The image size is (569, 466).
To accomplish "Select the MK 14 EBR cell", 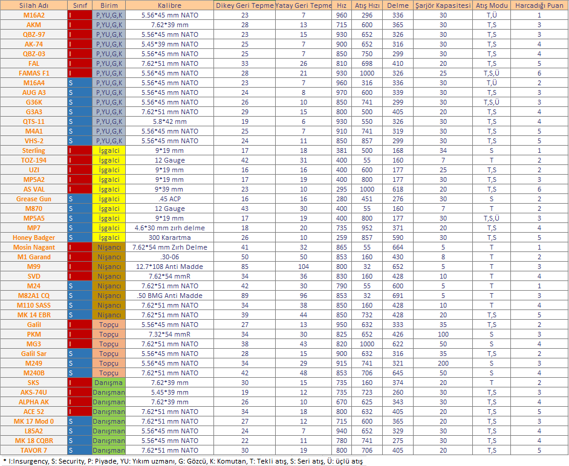I will coord(34,315).
